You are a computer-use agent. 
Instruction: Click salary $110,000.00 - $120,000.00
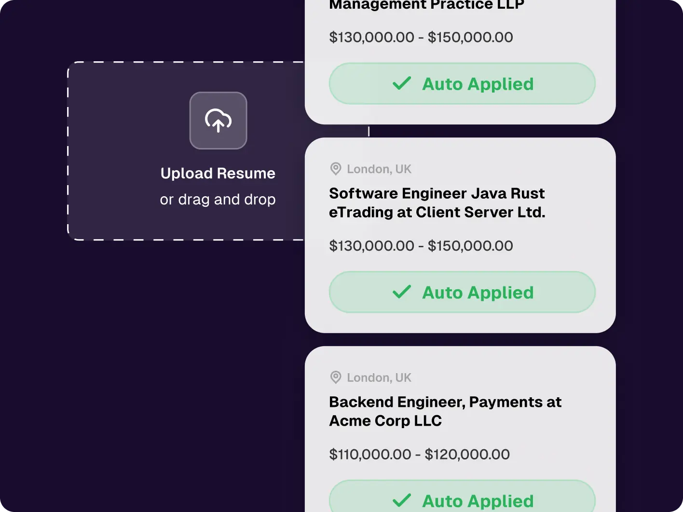(x=419, y=454)
